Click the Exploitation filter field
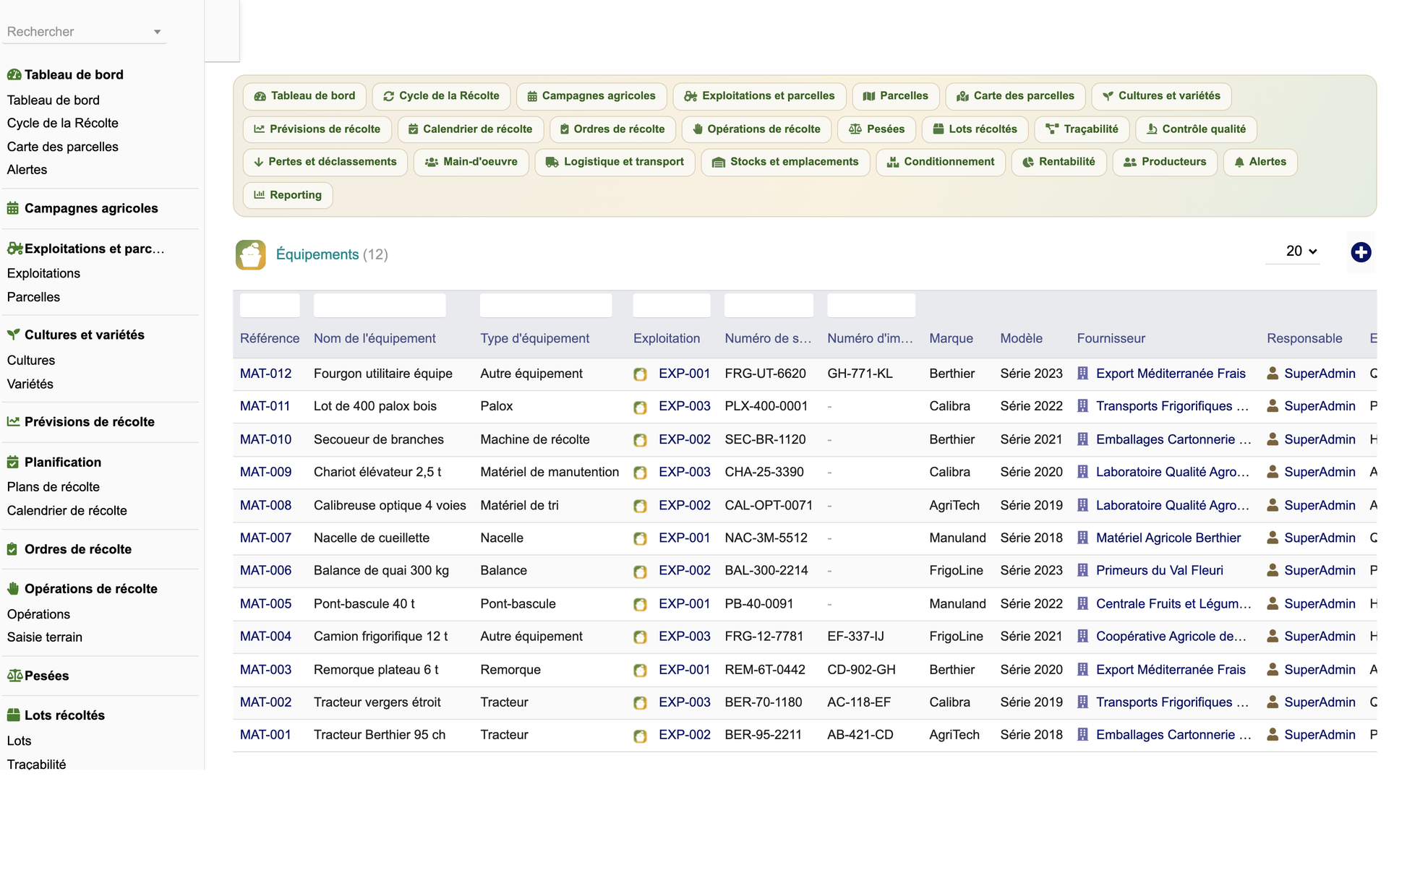The width and height of the screenshot is (1407, 870). pyautogui.click(x=672, y=306)
